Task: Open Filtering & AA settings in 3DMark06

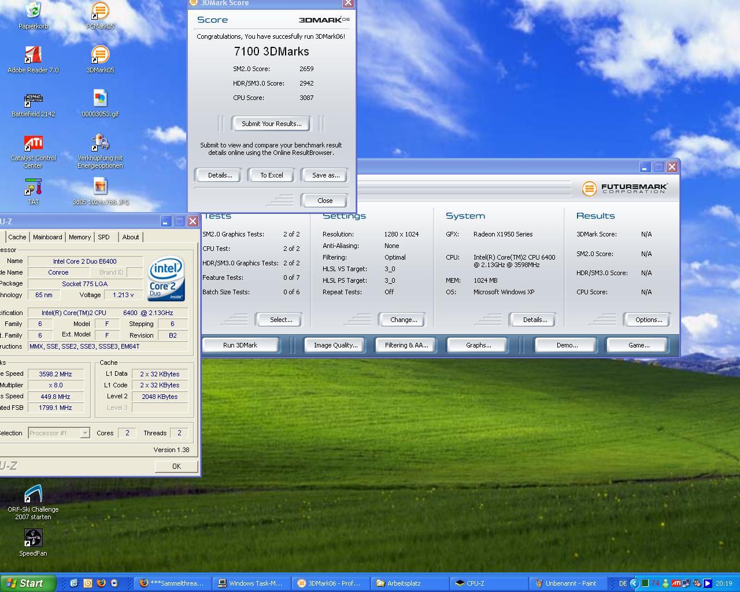Action: pos(406,345)
